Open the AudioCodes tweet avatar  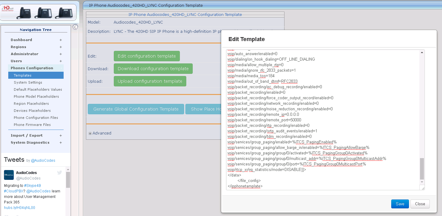[9, 175]
